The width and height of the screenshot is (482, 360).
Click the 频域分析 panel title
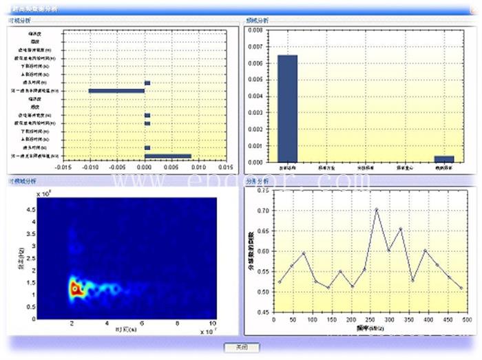click(257, 21)
